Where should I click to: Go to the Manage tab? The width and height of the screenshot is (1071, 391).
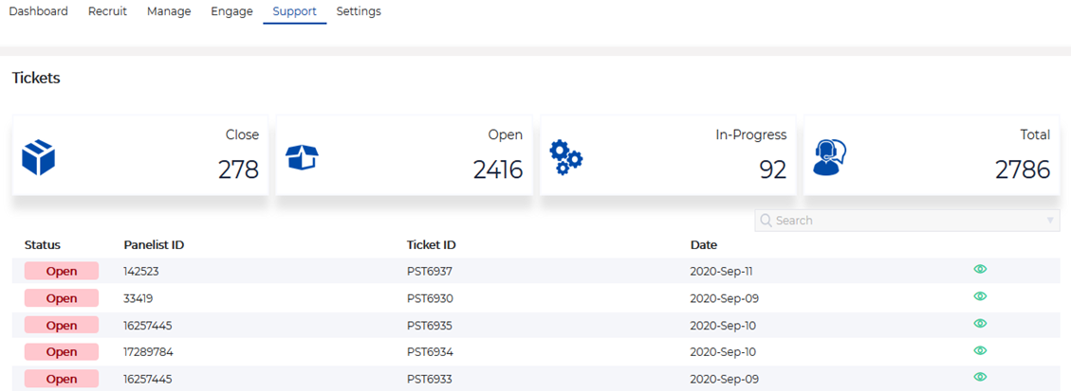click(169, 11)
